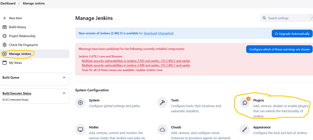Click the 'System Configuration' section heading

click(x=92, y=90)
